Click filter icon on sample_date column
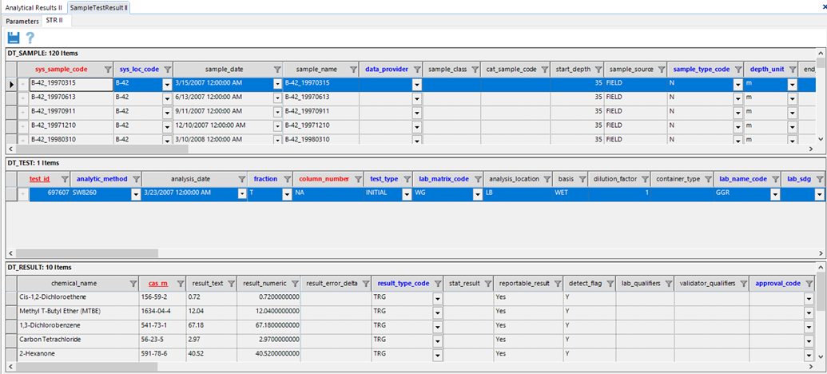This screenshot has width=827, height=374. (277, 70)
